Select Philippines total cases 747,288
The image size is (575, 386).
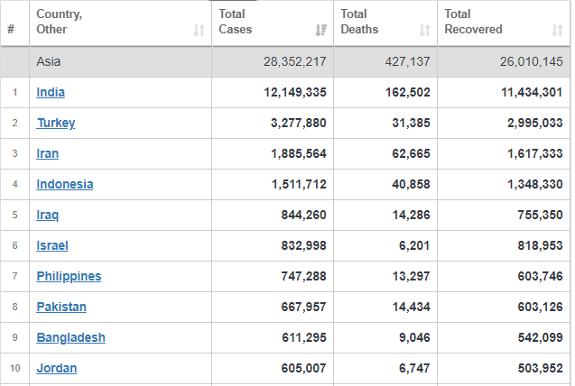(303, 276)
